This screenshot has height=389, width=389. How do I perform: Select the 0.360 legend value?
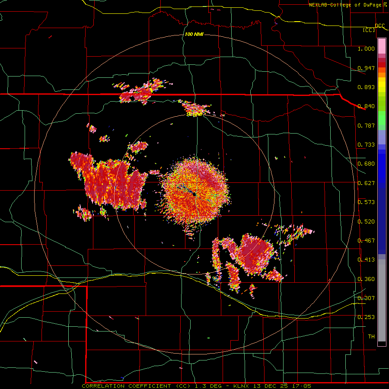click(x=366, y=279)
